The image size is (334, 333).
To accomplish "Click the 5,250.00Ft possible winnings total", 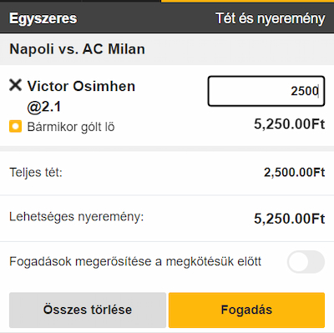I will (290, 219).
